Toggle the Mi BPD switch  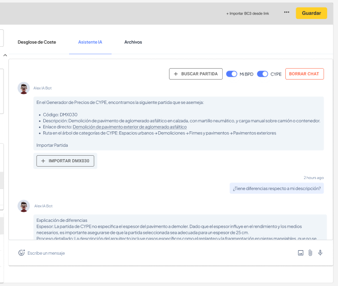(232, 74)
